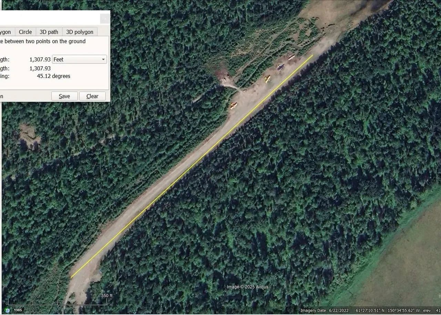Click the 350 ft scale legend bar
The image size is (441, 315).
(x=58, y=302)
